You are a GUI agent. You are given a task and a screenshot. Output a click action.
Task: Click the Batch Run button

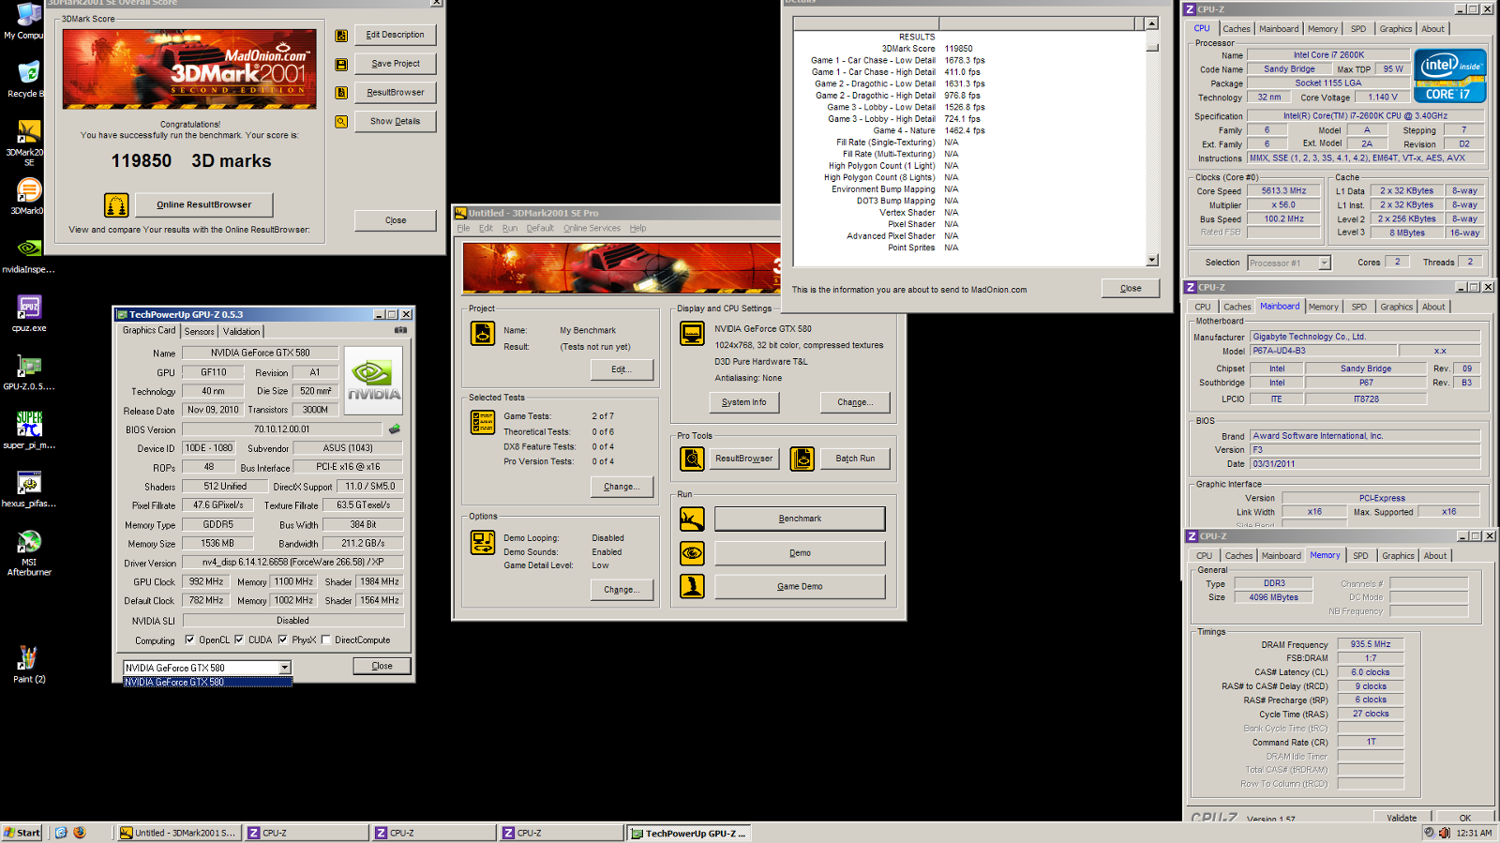pyautogui.click(x=855, y=459)
